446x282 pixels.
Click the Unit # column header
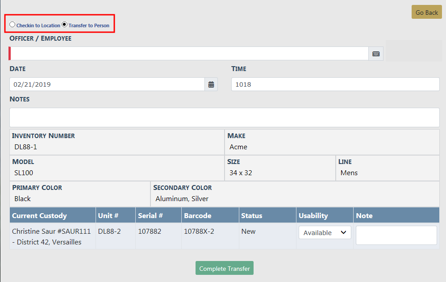point(108,215)
